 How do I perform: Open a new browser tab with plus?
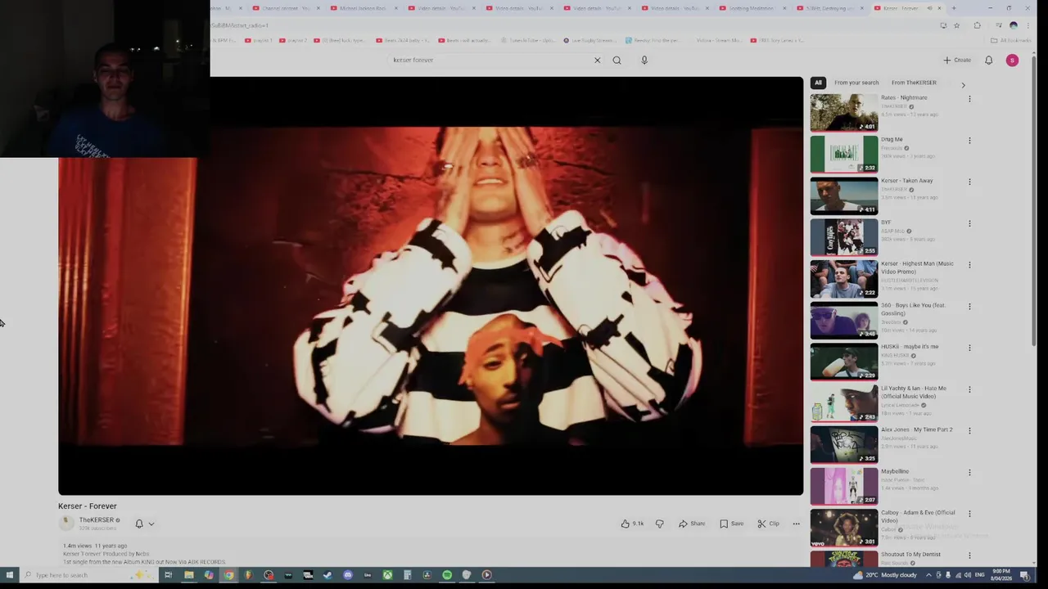[x=953, y=8]
